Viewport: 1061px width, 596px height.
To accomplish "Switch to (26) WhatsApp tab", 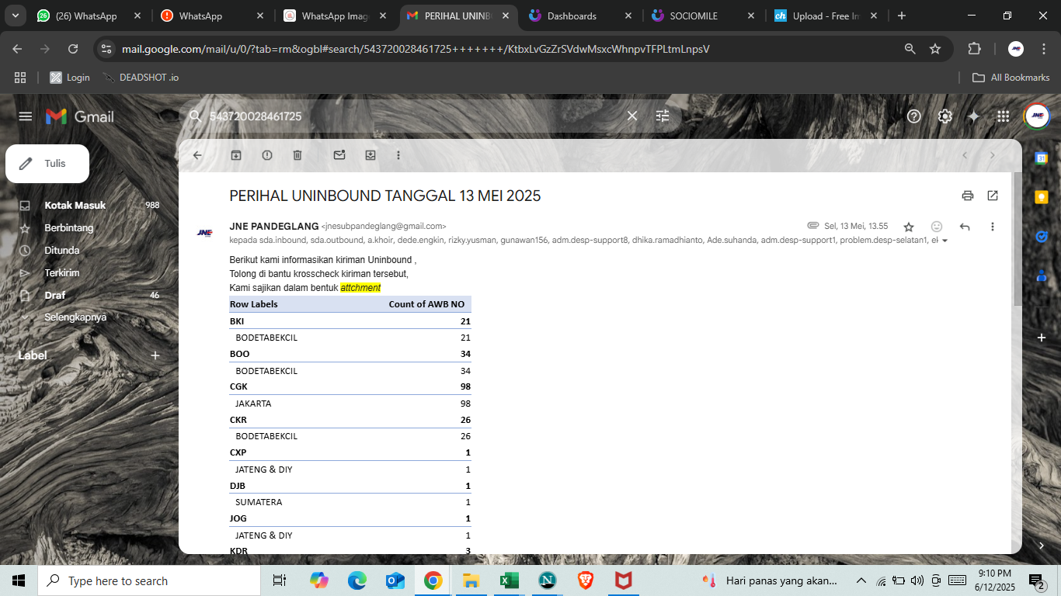I will [86, 16].
